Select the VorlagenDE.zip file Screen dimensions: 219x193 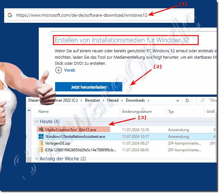58,143
